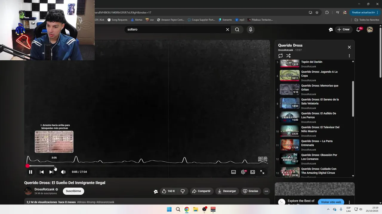Close the Querido Dross playlist panel
The width and height of the screenshot is (382, 214).
pos(349,47)
